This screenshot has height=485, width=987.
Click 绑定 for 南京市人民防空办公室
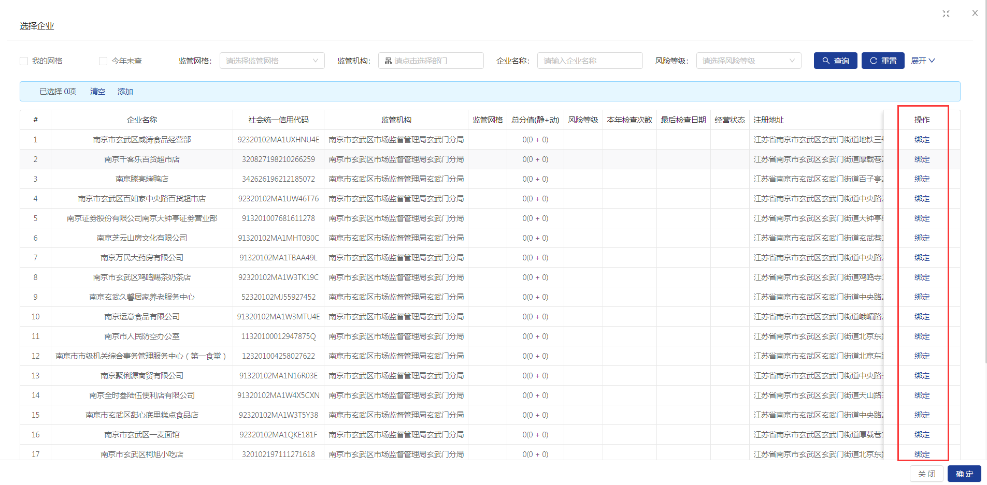(x=922, y=336)
